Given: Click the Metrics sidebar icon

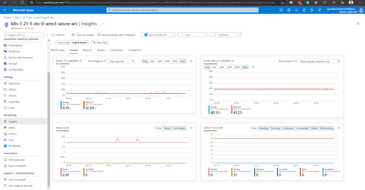Looking at the screenshot, I should pyautogui.click(x=5, y=134).
